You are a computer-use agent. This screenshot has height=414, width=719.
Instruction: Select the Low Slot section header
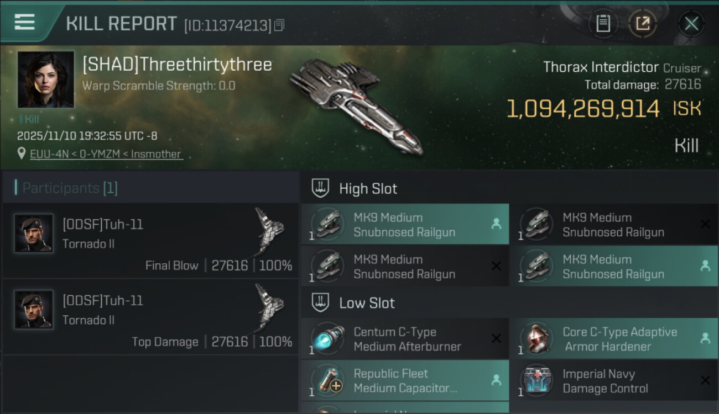367,303
